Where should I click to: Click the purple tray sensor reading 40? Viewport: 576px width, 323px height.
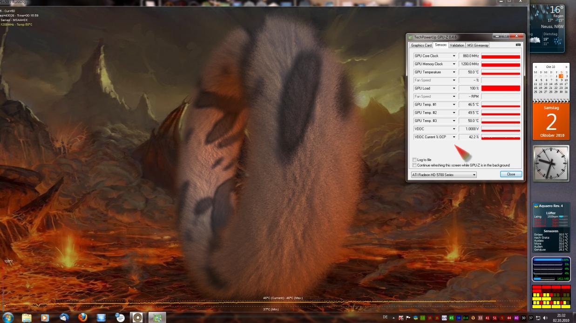pyautogui.click(x=516, y=317)
